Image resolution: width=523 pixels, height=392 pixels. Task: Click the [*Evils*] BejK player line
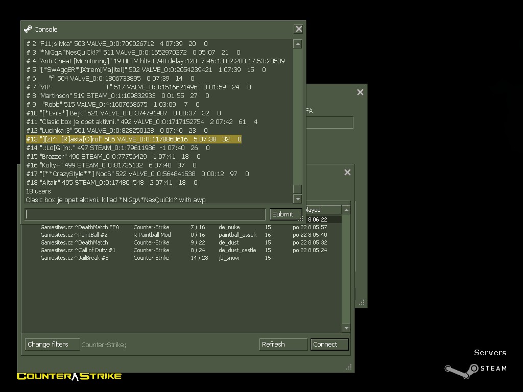pos(124,113)
